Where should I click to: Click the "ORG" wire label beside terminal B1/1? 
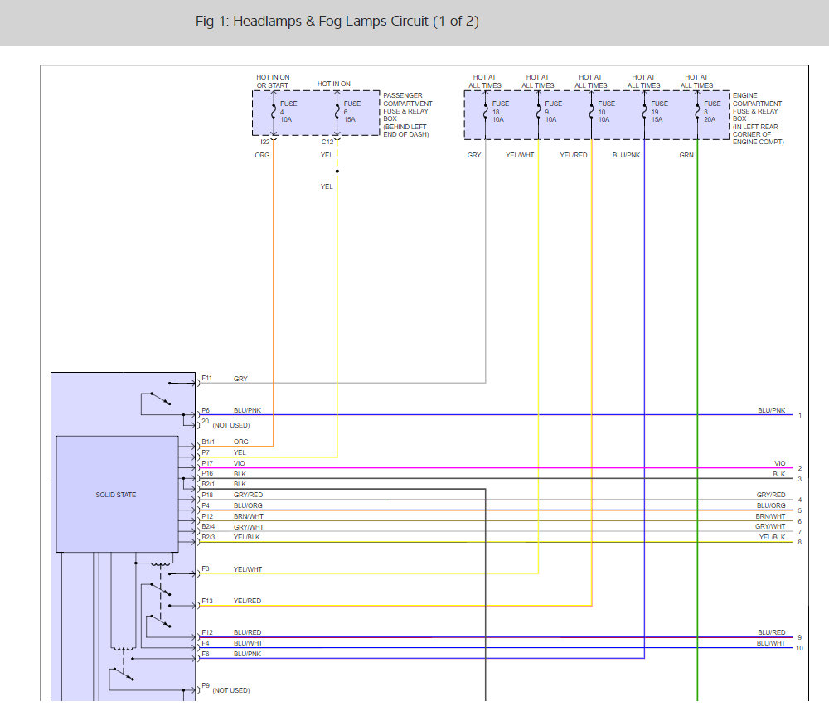(x=241, y=442)
